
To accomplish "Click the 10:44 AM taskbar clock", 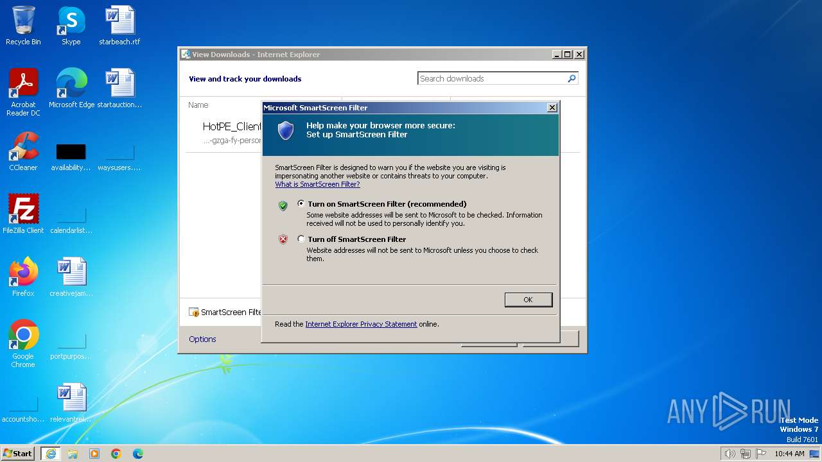I will click(789, 454).
